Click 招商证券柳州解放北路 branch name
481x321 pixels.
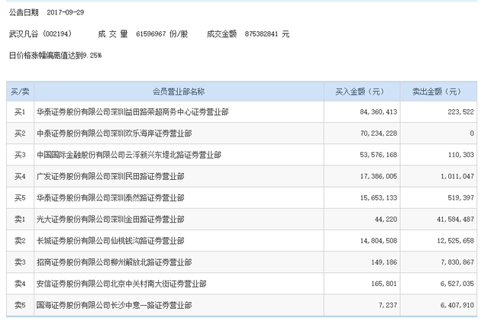pos(114,262)
